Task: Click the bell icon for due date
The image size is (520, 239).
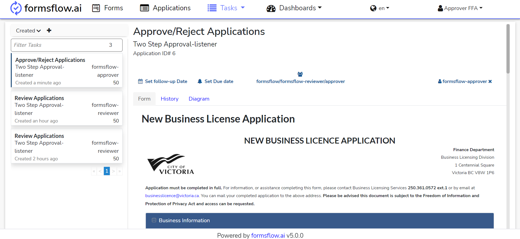Action: click(200, 81)
